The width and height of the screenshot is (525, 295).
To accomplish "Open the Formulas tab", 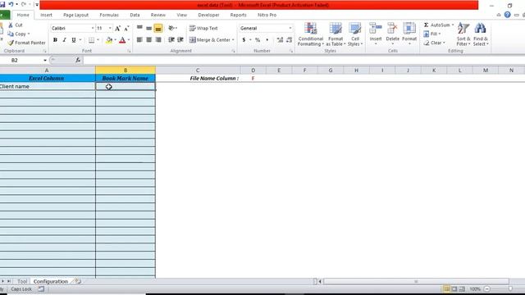I will (x=109, y=15).
